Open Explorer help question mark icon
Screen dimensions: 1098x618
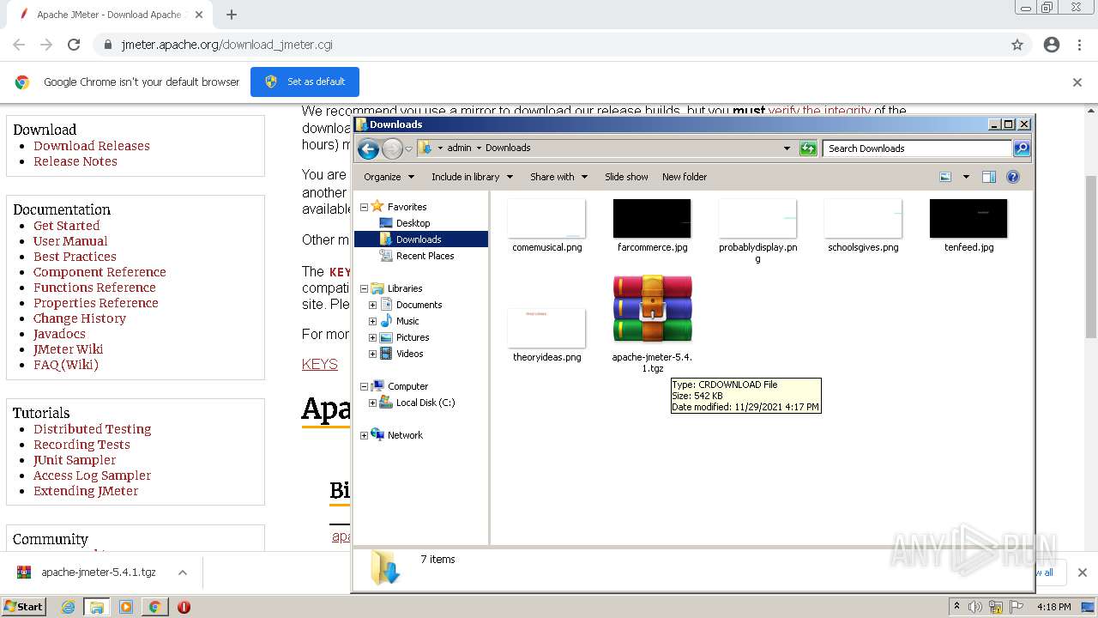(1013, 177)
